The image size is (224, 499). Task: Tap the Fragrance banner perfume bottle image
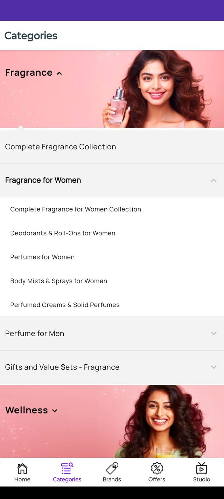pyautogui.click(x=118, y=106)
